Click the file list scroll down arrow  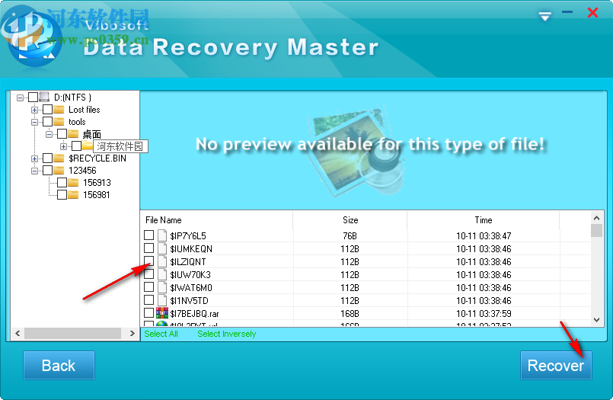coord(596,319)
